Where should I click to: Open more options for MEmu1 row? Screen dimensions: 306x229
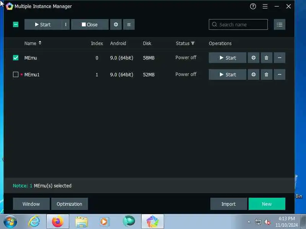pos(280,74)
